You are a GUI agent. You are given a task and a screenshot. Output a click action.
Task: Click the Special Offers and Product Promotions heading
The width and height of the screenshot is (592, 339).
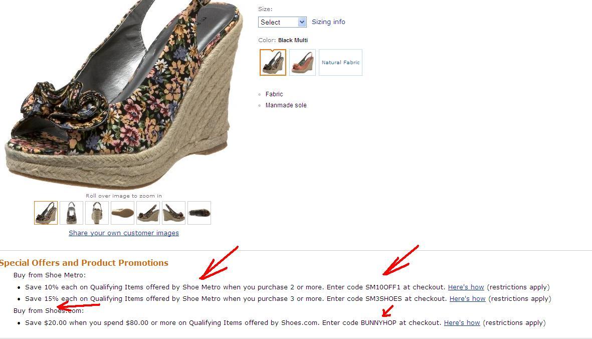coord(84,263)
